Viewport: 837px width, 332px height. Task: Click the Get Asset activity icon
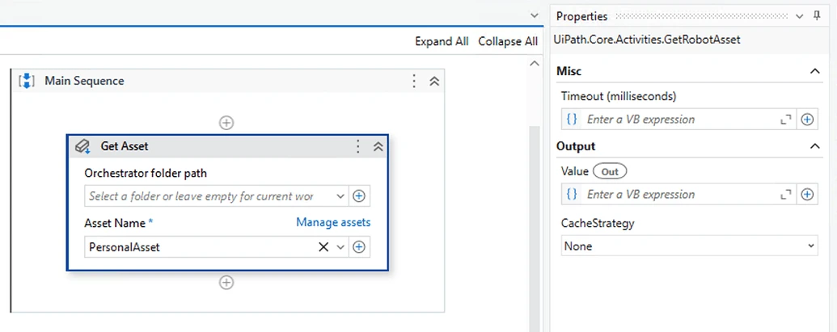point(82,146)
